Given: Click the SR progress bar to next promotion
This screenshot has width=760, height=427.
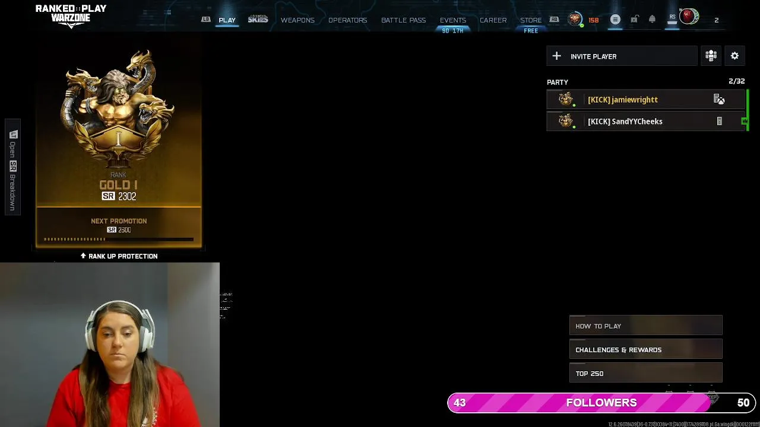Looking at the screenshot, I should [119, 239].
